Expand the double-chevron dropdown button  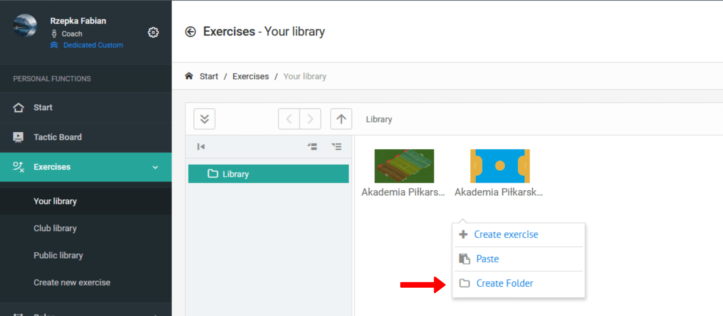(204, 119)
